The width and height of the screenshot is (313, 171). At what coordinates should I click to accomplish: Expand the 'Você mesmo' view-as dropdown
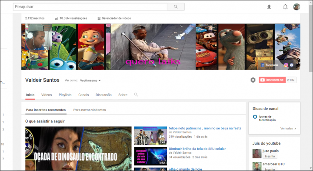[90, 81]
